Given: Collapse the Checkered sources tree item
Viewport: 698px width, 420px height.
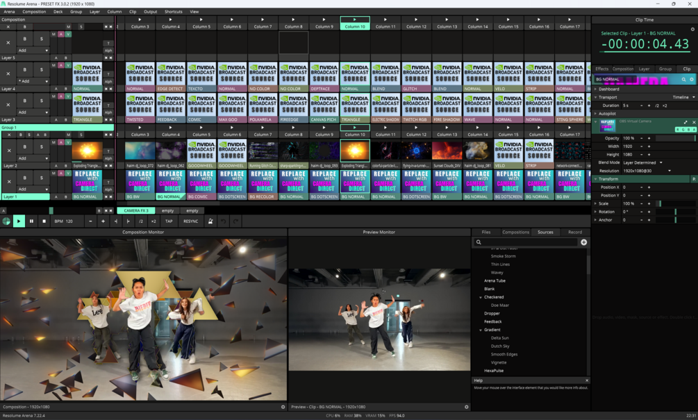Looking at the screenshot, I should pos(481,297).
